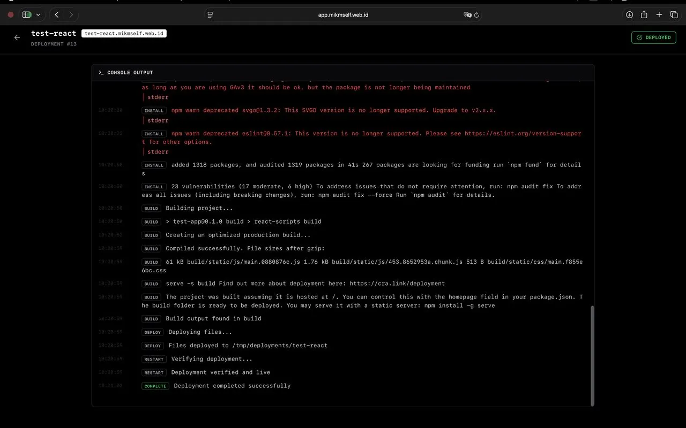Open the page reader icon in address bar
The image size is (686, 428).
coord(211,15)
